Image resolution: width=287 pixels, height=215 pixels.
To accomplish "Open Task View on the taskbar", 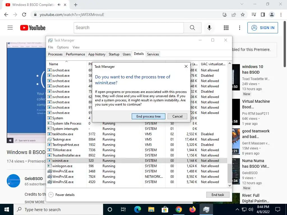I will click(x=123, y=209).
